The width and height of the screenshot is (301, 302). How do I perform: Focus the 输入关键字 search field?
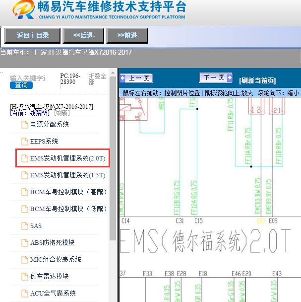click(x=27, y=78)
